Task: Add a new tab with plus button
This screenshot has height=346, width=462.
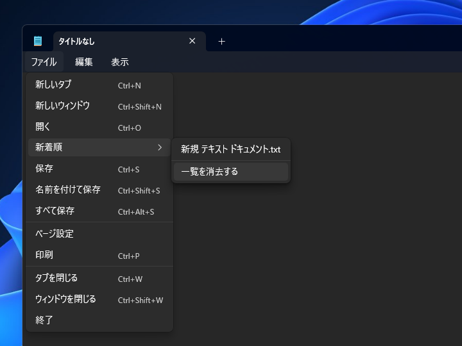Action: (221, 42)
